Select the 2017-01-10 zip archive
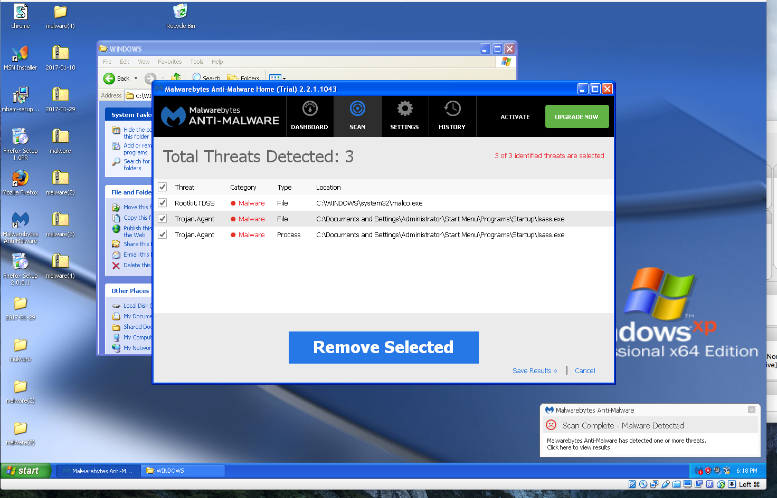 pyautogui.click(x=60, y=58)
